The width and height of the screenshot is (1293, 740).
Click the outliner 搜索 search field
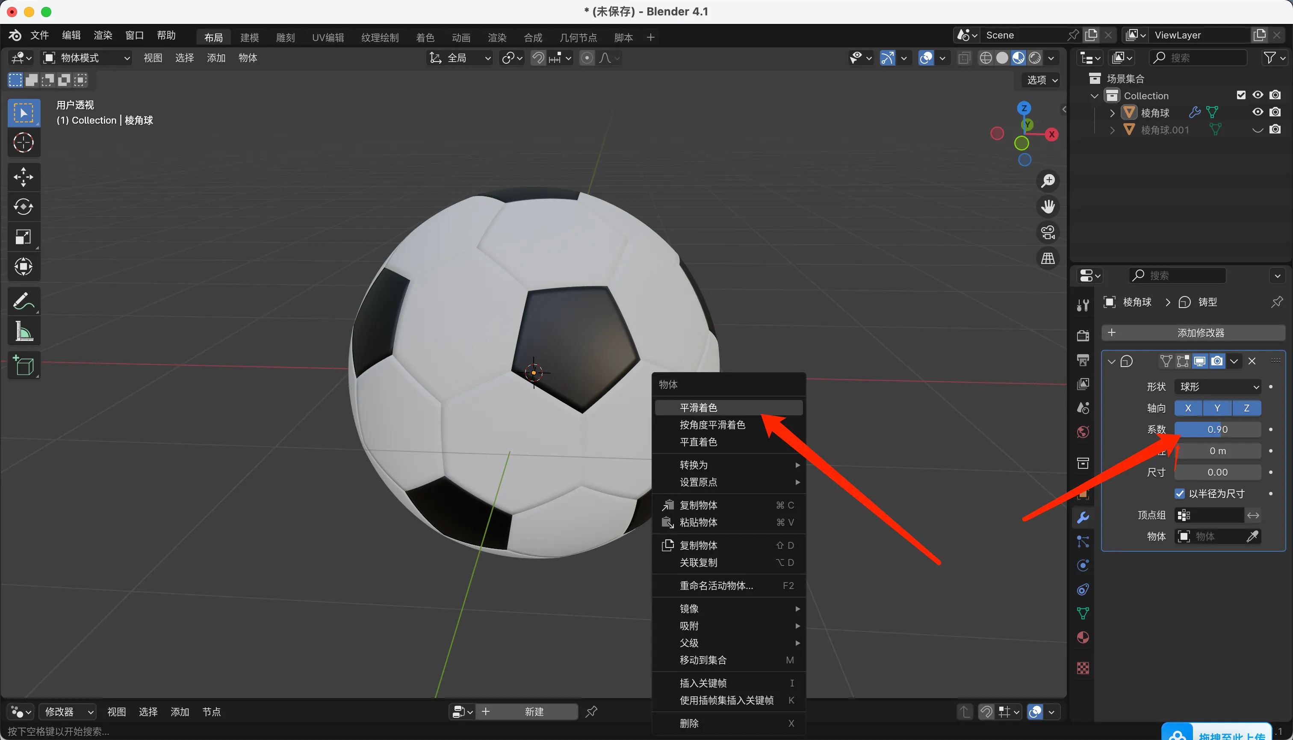click(x=1199, y=58)
